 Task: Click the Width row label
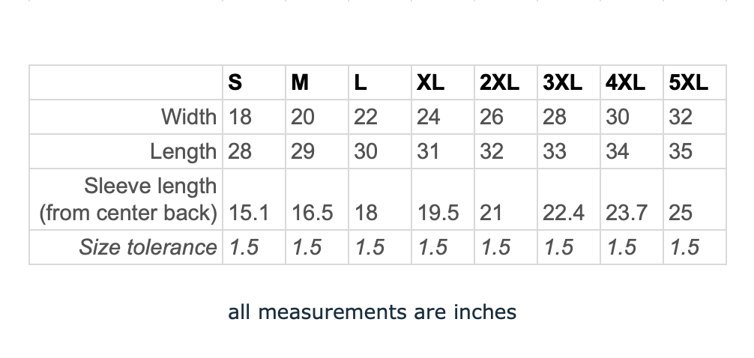coord(189,117)
